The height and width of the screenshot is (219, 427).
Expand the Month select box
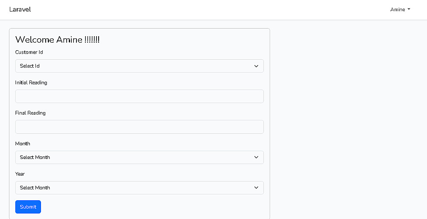(139, 157)
